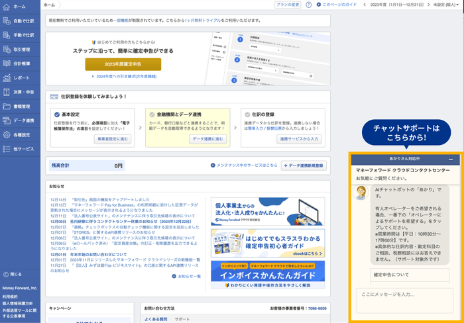Switch to the サポート tab

(181, 318)
